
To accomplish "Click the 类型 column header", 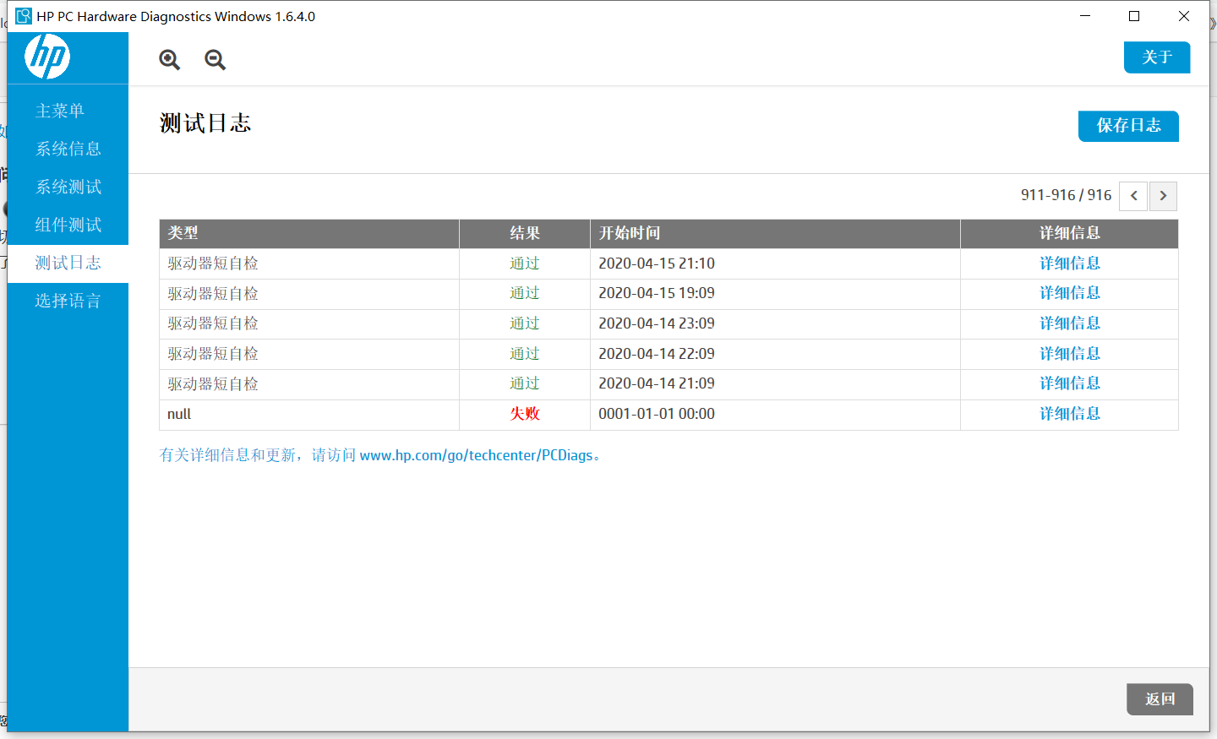I will 309,234.
